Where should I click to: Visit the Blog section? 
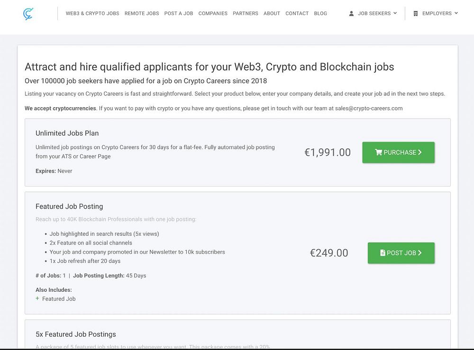[320, 14]
